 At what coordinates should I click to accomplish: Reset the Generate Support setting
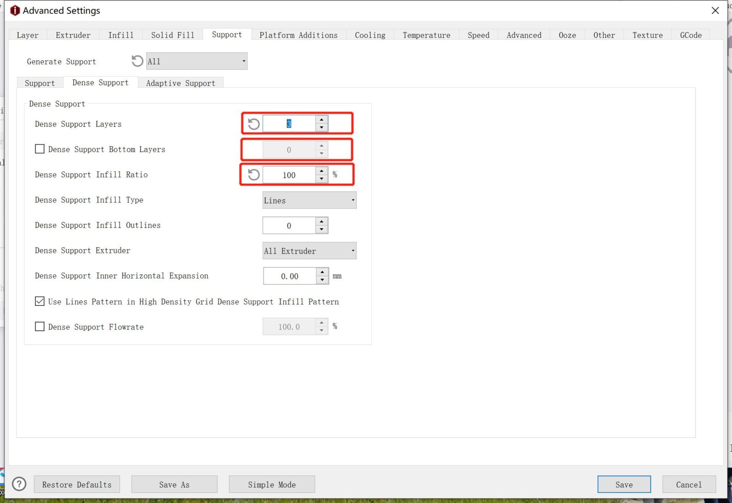click(137, 61)
